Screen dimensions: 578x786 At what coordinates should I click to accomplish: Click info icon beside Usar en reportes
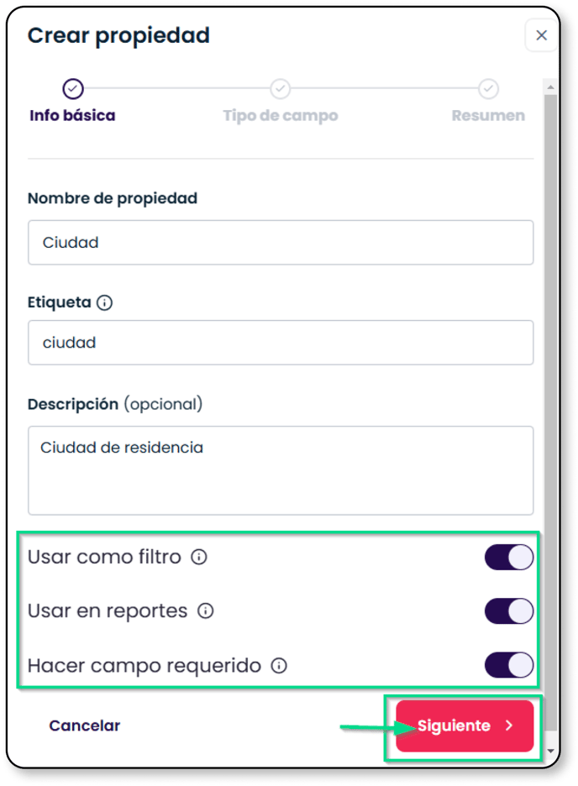tap(206, 611)
